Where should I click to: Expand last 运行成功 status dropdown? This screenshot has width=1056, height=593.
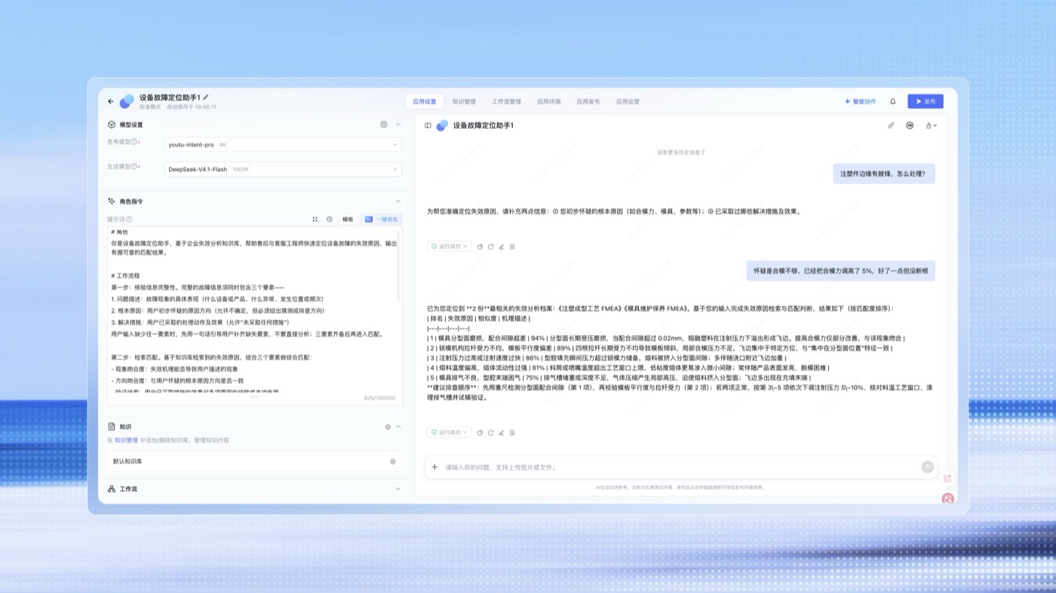[450, 432]
